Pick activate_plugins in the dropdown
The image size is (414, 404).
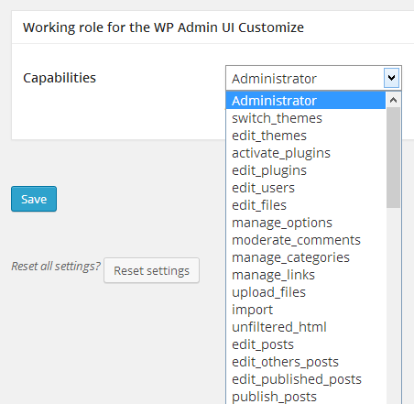point(306,153)
